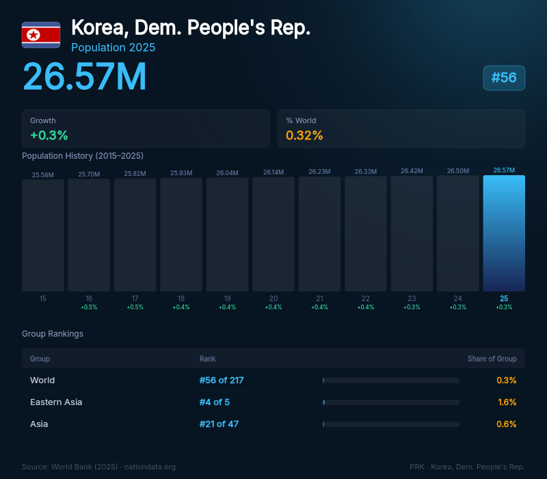
Task: Click the 26.57M label above 2025 bar
Action: 504,170
